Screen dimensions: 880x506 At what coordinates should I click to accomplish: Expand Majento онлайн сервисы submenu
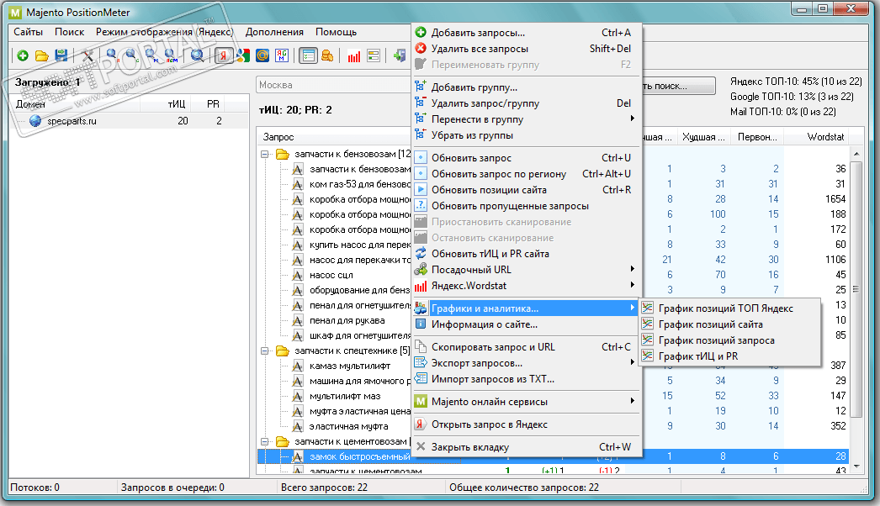pyautogui.click(x=527, y=402)
